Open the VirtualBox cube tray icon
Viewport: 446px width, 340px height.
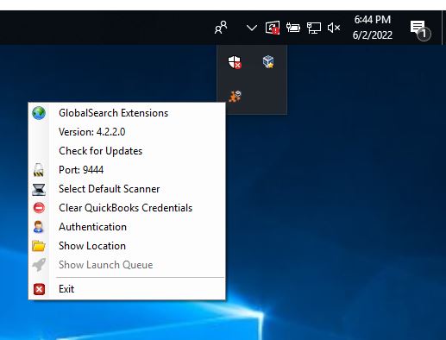click(268, 62)
